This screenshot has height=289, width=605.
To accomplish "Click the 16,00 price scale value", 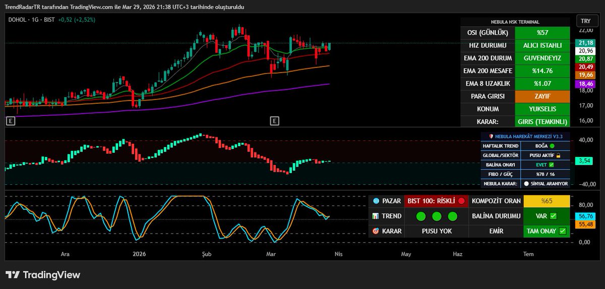I will pos(585,121).
